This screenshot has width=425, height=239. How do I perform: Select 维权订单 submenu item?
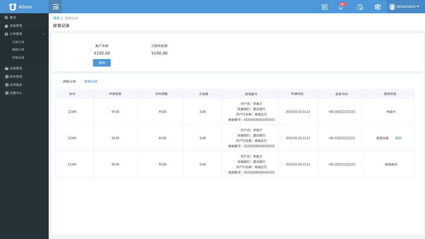[x=18, y=49]
